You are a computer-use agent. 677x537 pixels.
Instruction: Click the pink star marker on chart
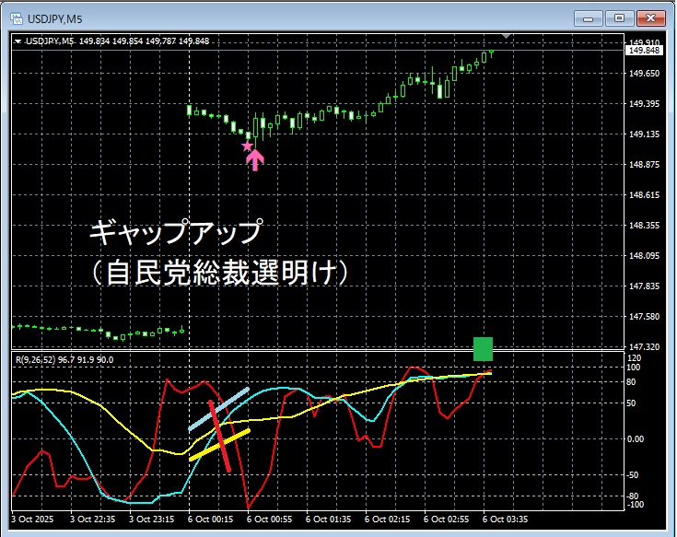246,146
